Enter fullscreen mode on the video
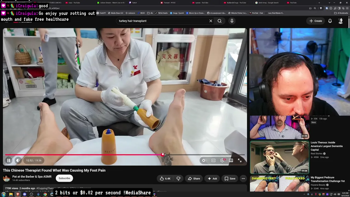 point(240,160)
